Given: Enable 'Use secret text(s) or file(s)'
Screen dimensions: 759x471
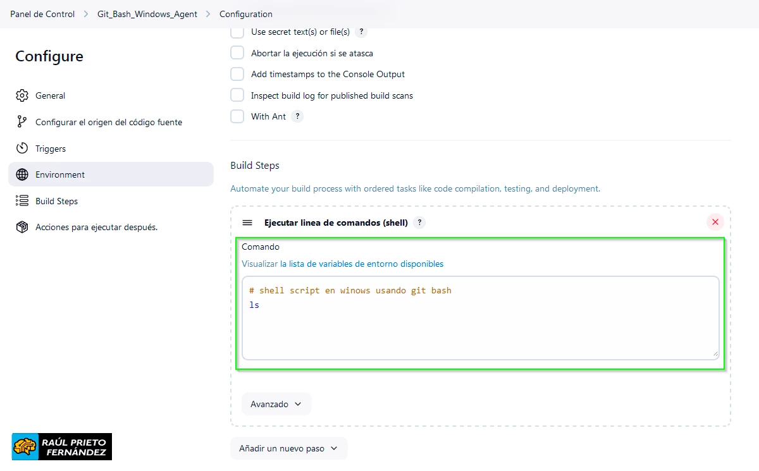Looking at the screenshot, I should pyautogui.click(x=237, y=32).
